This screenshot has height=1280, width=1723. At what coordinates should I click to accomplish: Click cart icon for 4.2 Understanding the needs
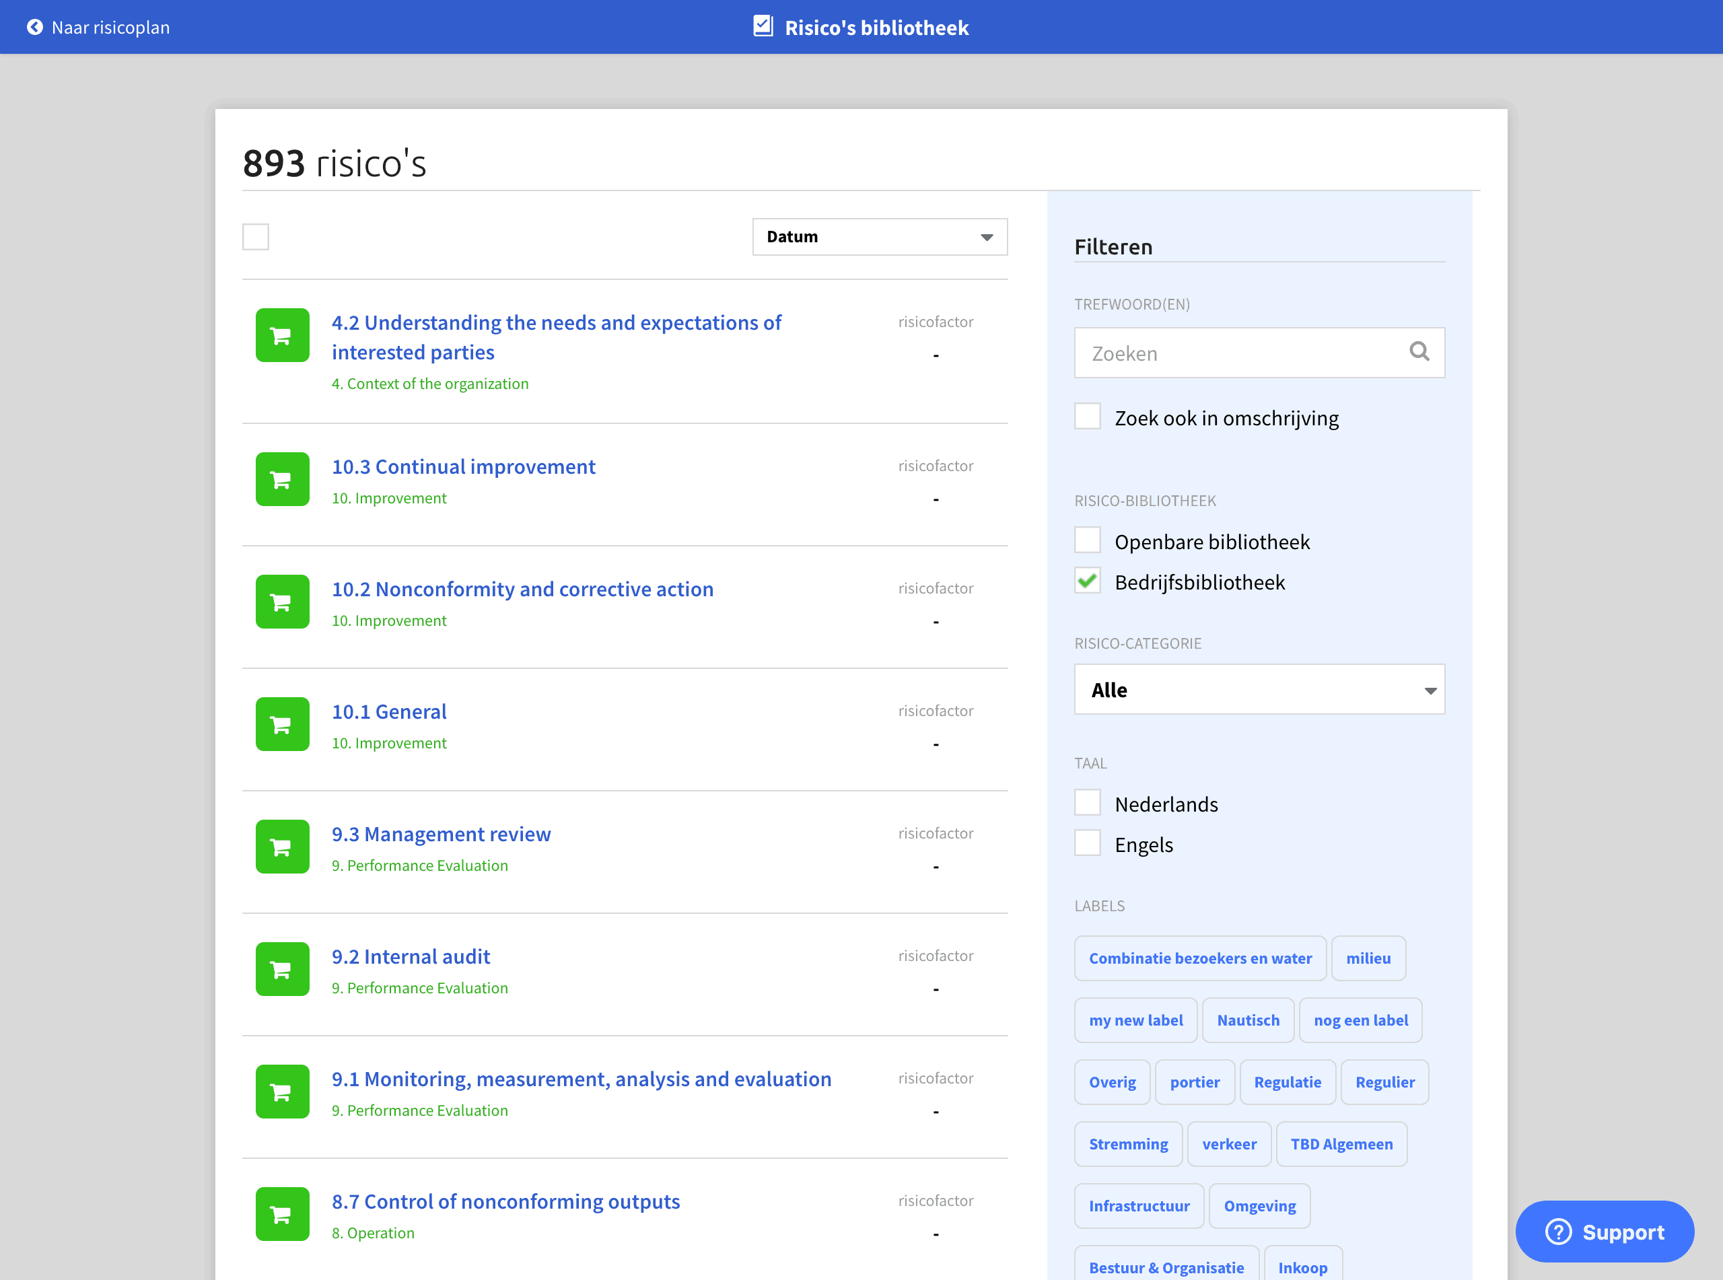coord(282,336)
